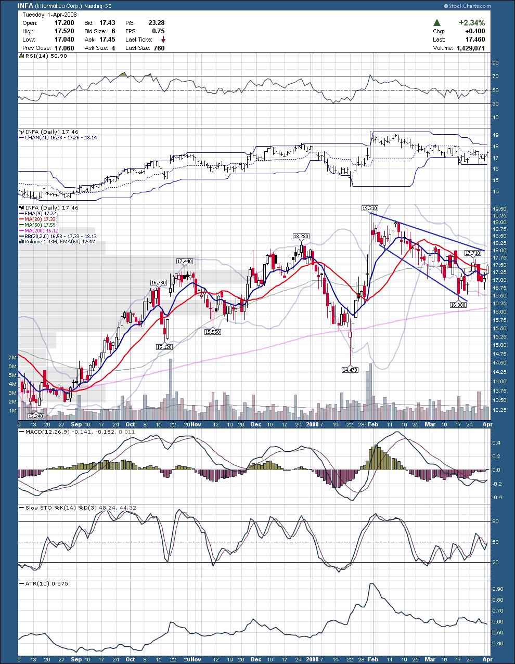Click the Open value 17.200

tap(65, 23)
